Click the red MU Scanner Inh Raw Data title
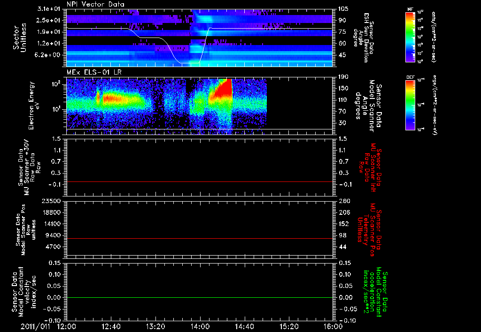 point(371,167)
